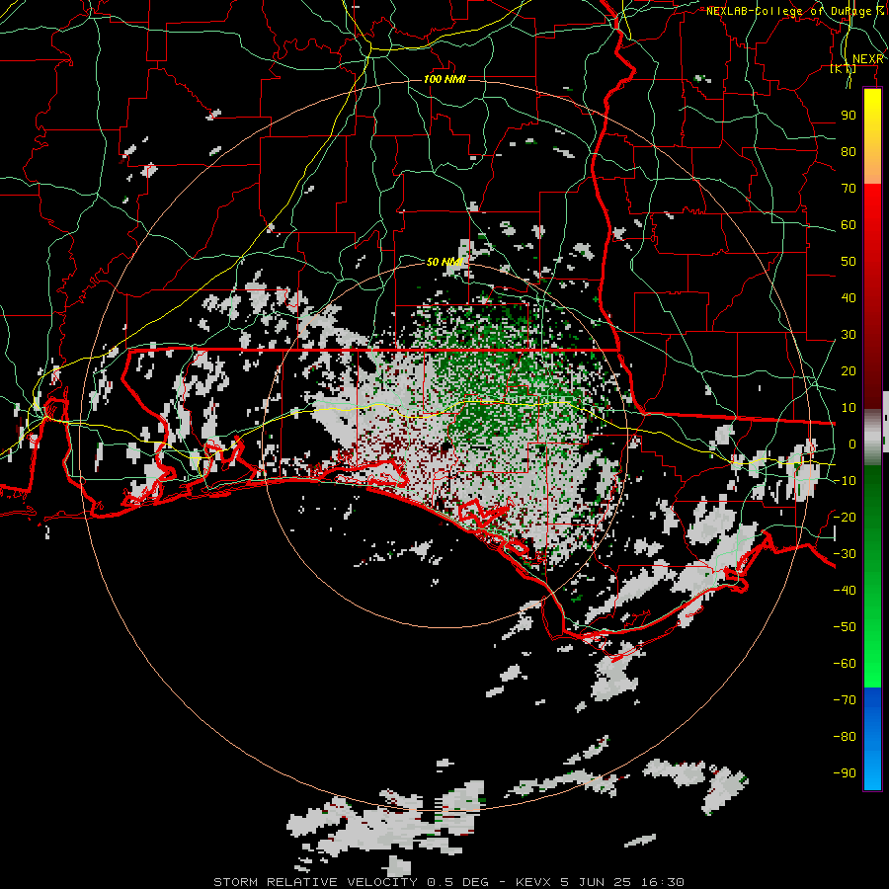Click the -20 value on velocity scale
The width and height of the screenshot is (889, 889).
(x=845, y=518)
